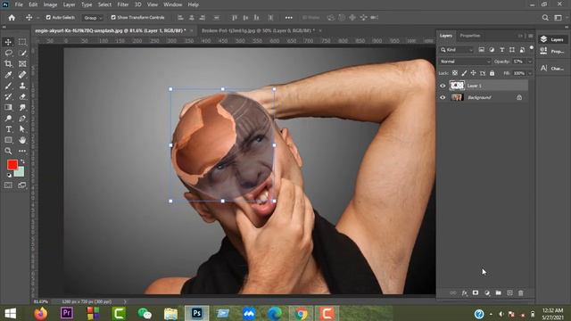Open the Image menu

tap(50, 4)
